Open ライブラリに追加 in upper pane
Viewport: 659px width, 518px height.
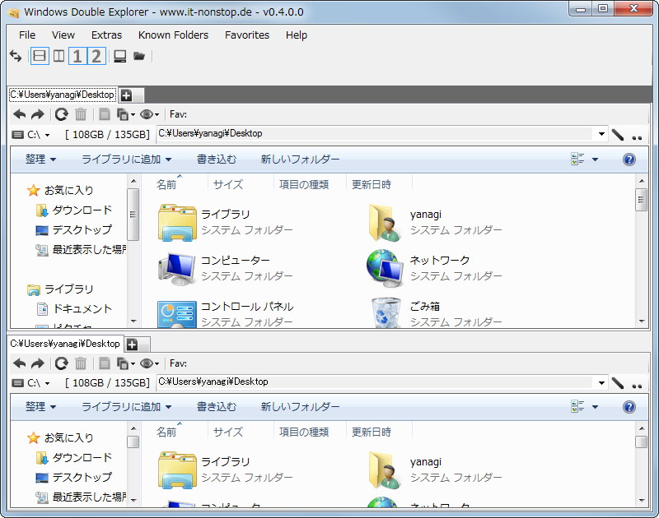click(126, 160)
